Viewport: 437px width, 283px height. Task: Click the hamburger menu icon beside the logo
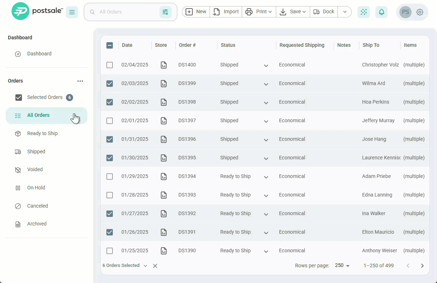72,12
